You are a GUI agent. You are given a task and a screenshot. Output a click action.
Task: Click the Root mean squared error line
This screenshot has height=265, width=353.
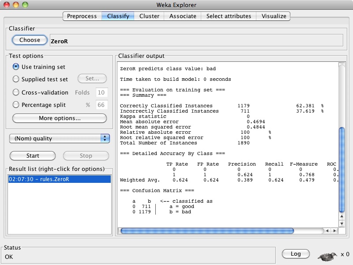[192, 127]
